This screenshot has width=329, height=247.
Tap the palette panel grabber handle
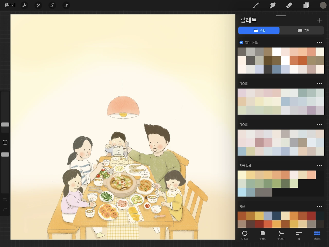click(281, 16)
